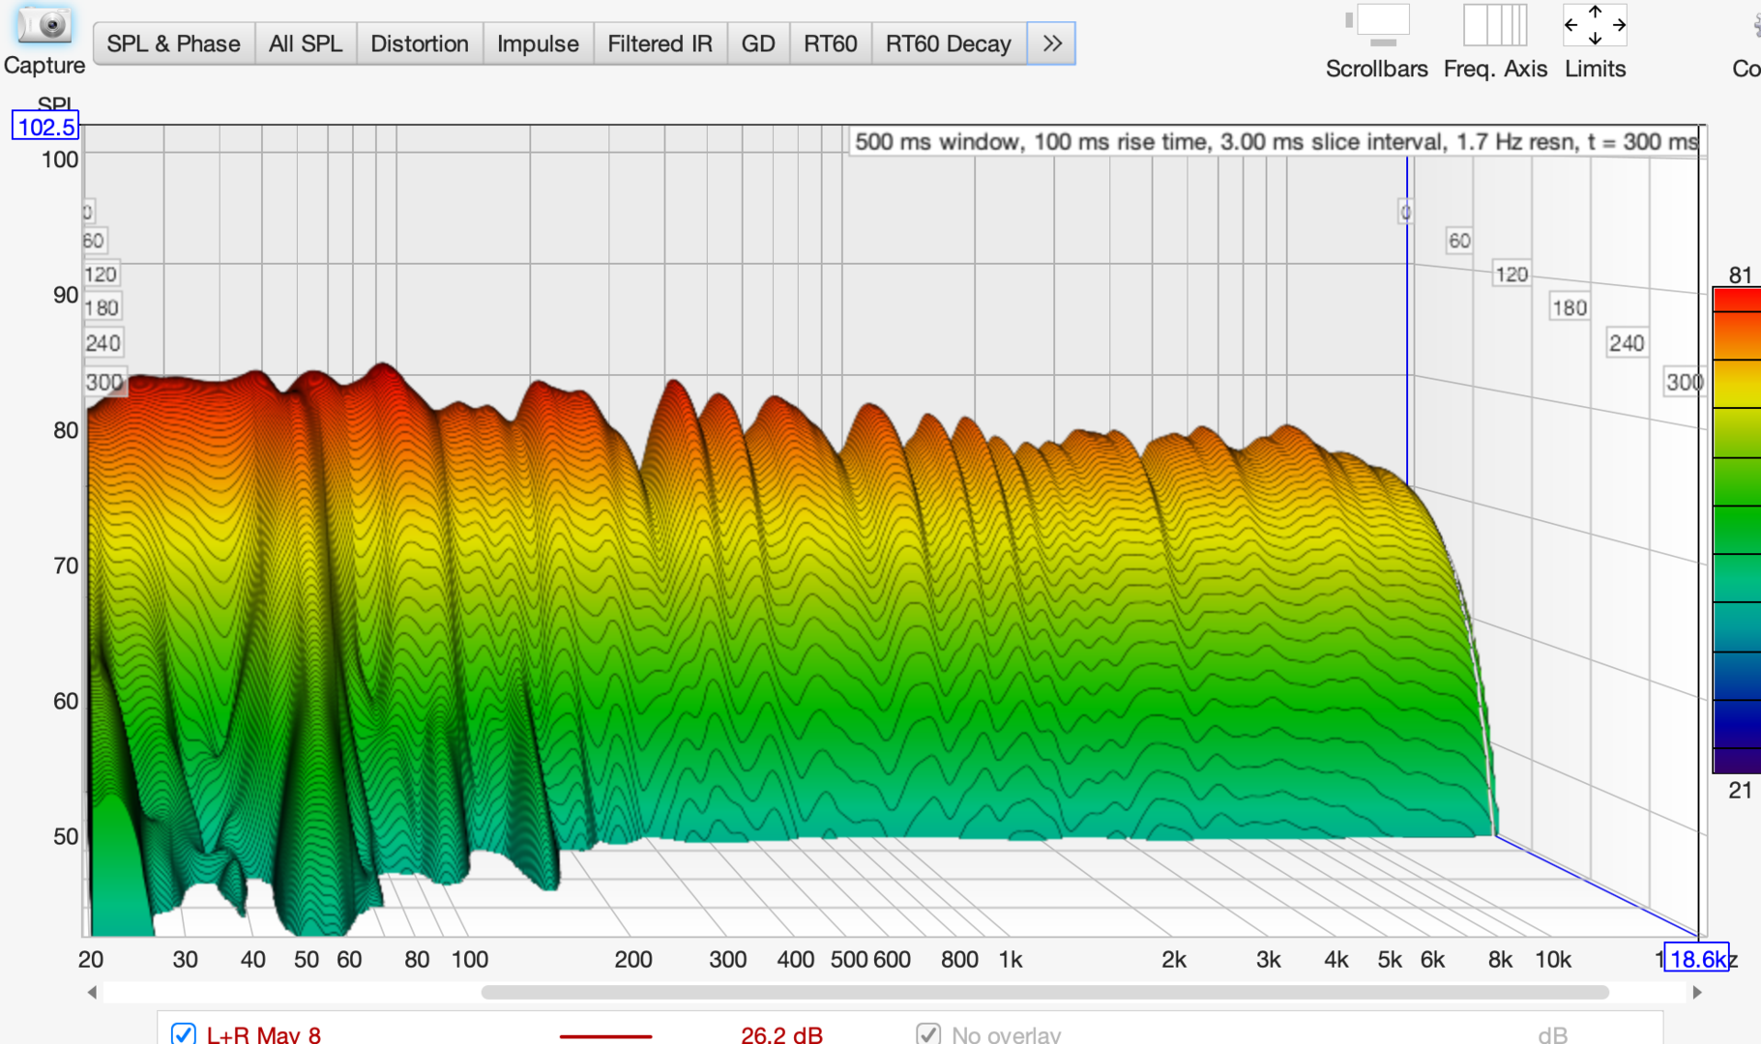Open the Limits arrows icon
The width and height of the screenshot is (1761, 1044).
coord(1595,26)
